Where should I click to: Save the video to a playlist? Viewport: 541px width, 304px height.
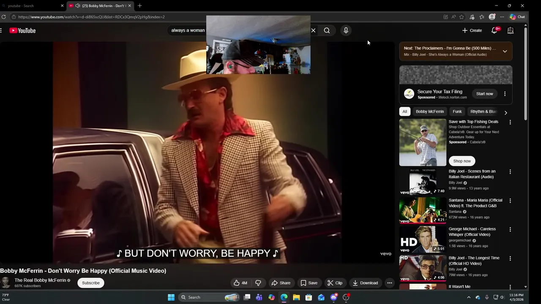309,283
